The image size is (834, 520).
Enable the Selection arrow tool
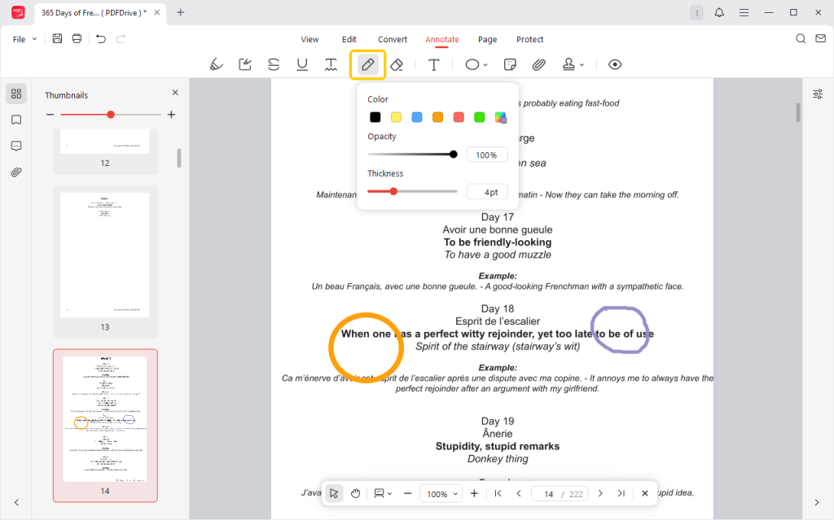(x=333, y=493)
